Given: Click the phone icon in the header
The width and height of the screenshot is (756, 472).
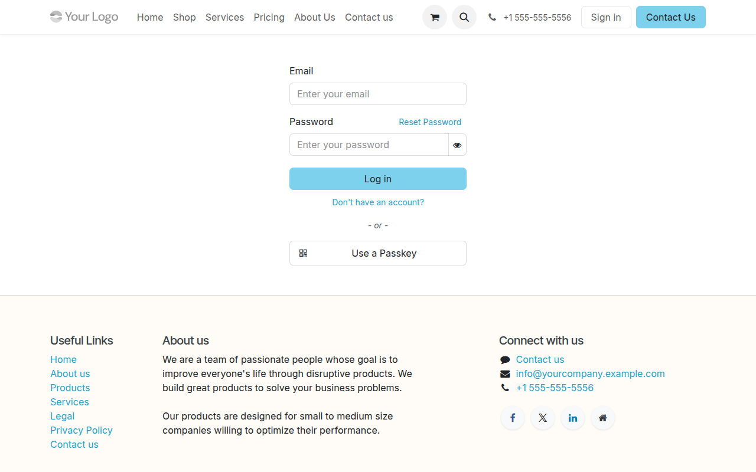Looking at the screenshot, I should click(492, 17).
